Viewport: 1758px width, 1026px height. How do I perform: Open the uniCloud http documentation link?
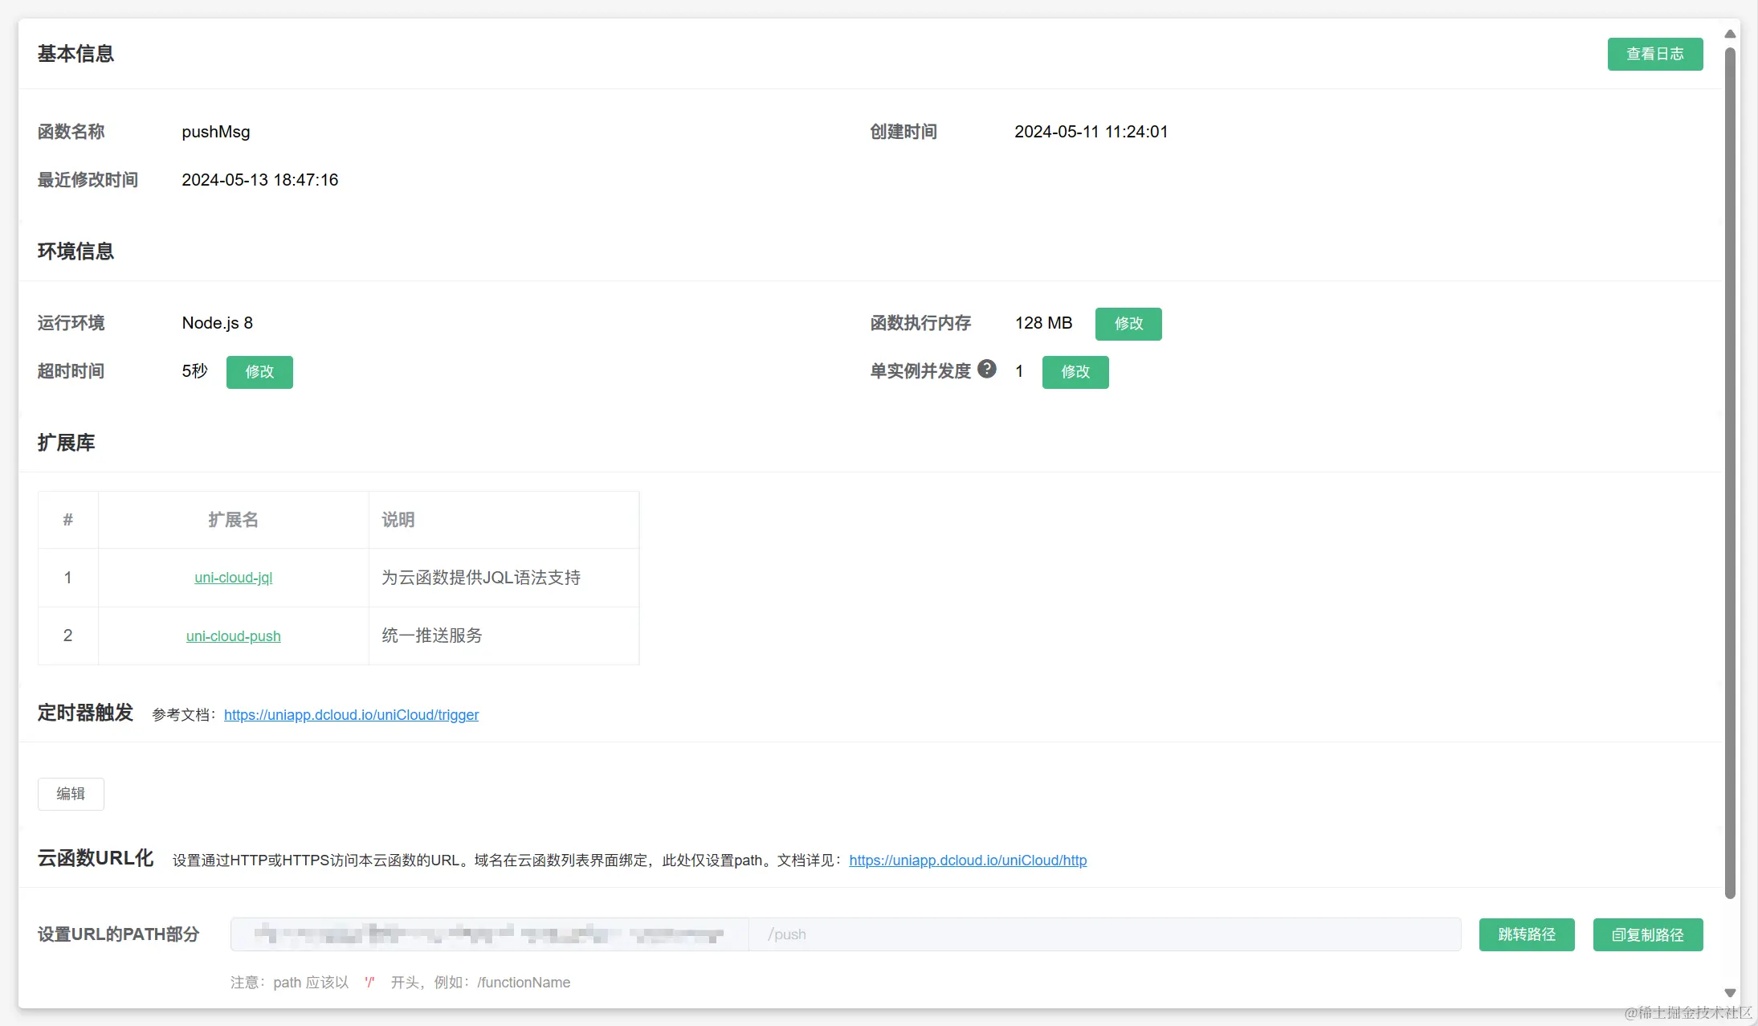(967, 860)
